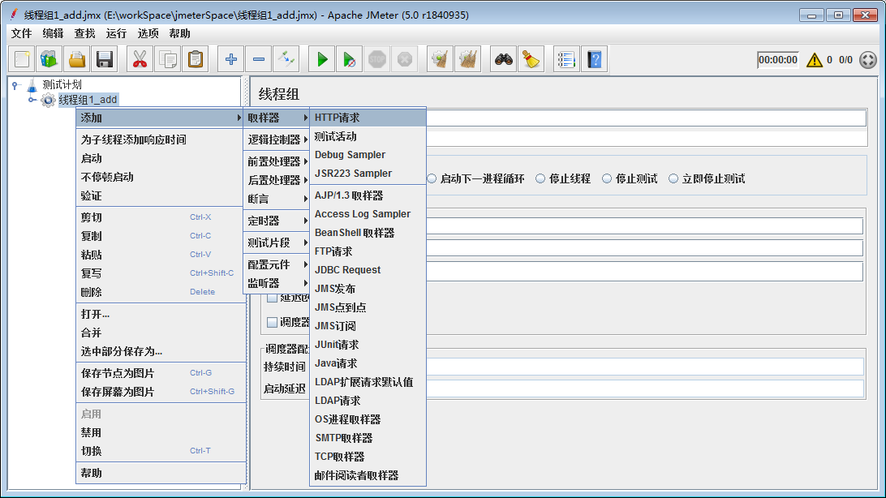This screenshot has width=886, height=498.
Task: Open the 测试片段 submenu
Action: (277, 243)
